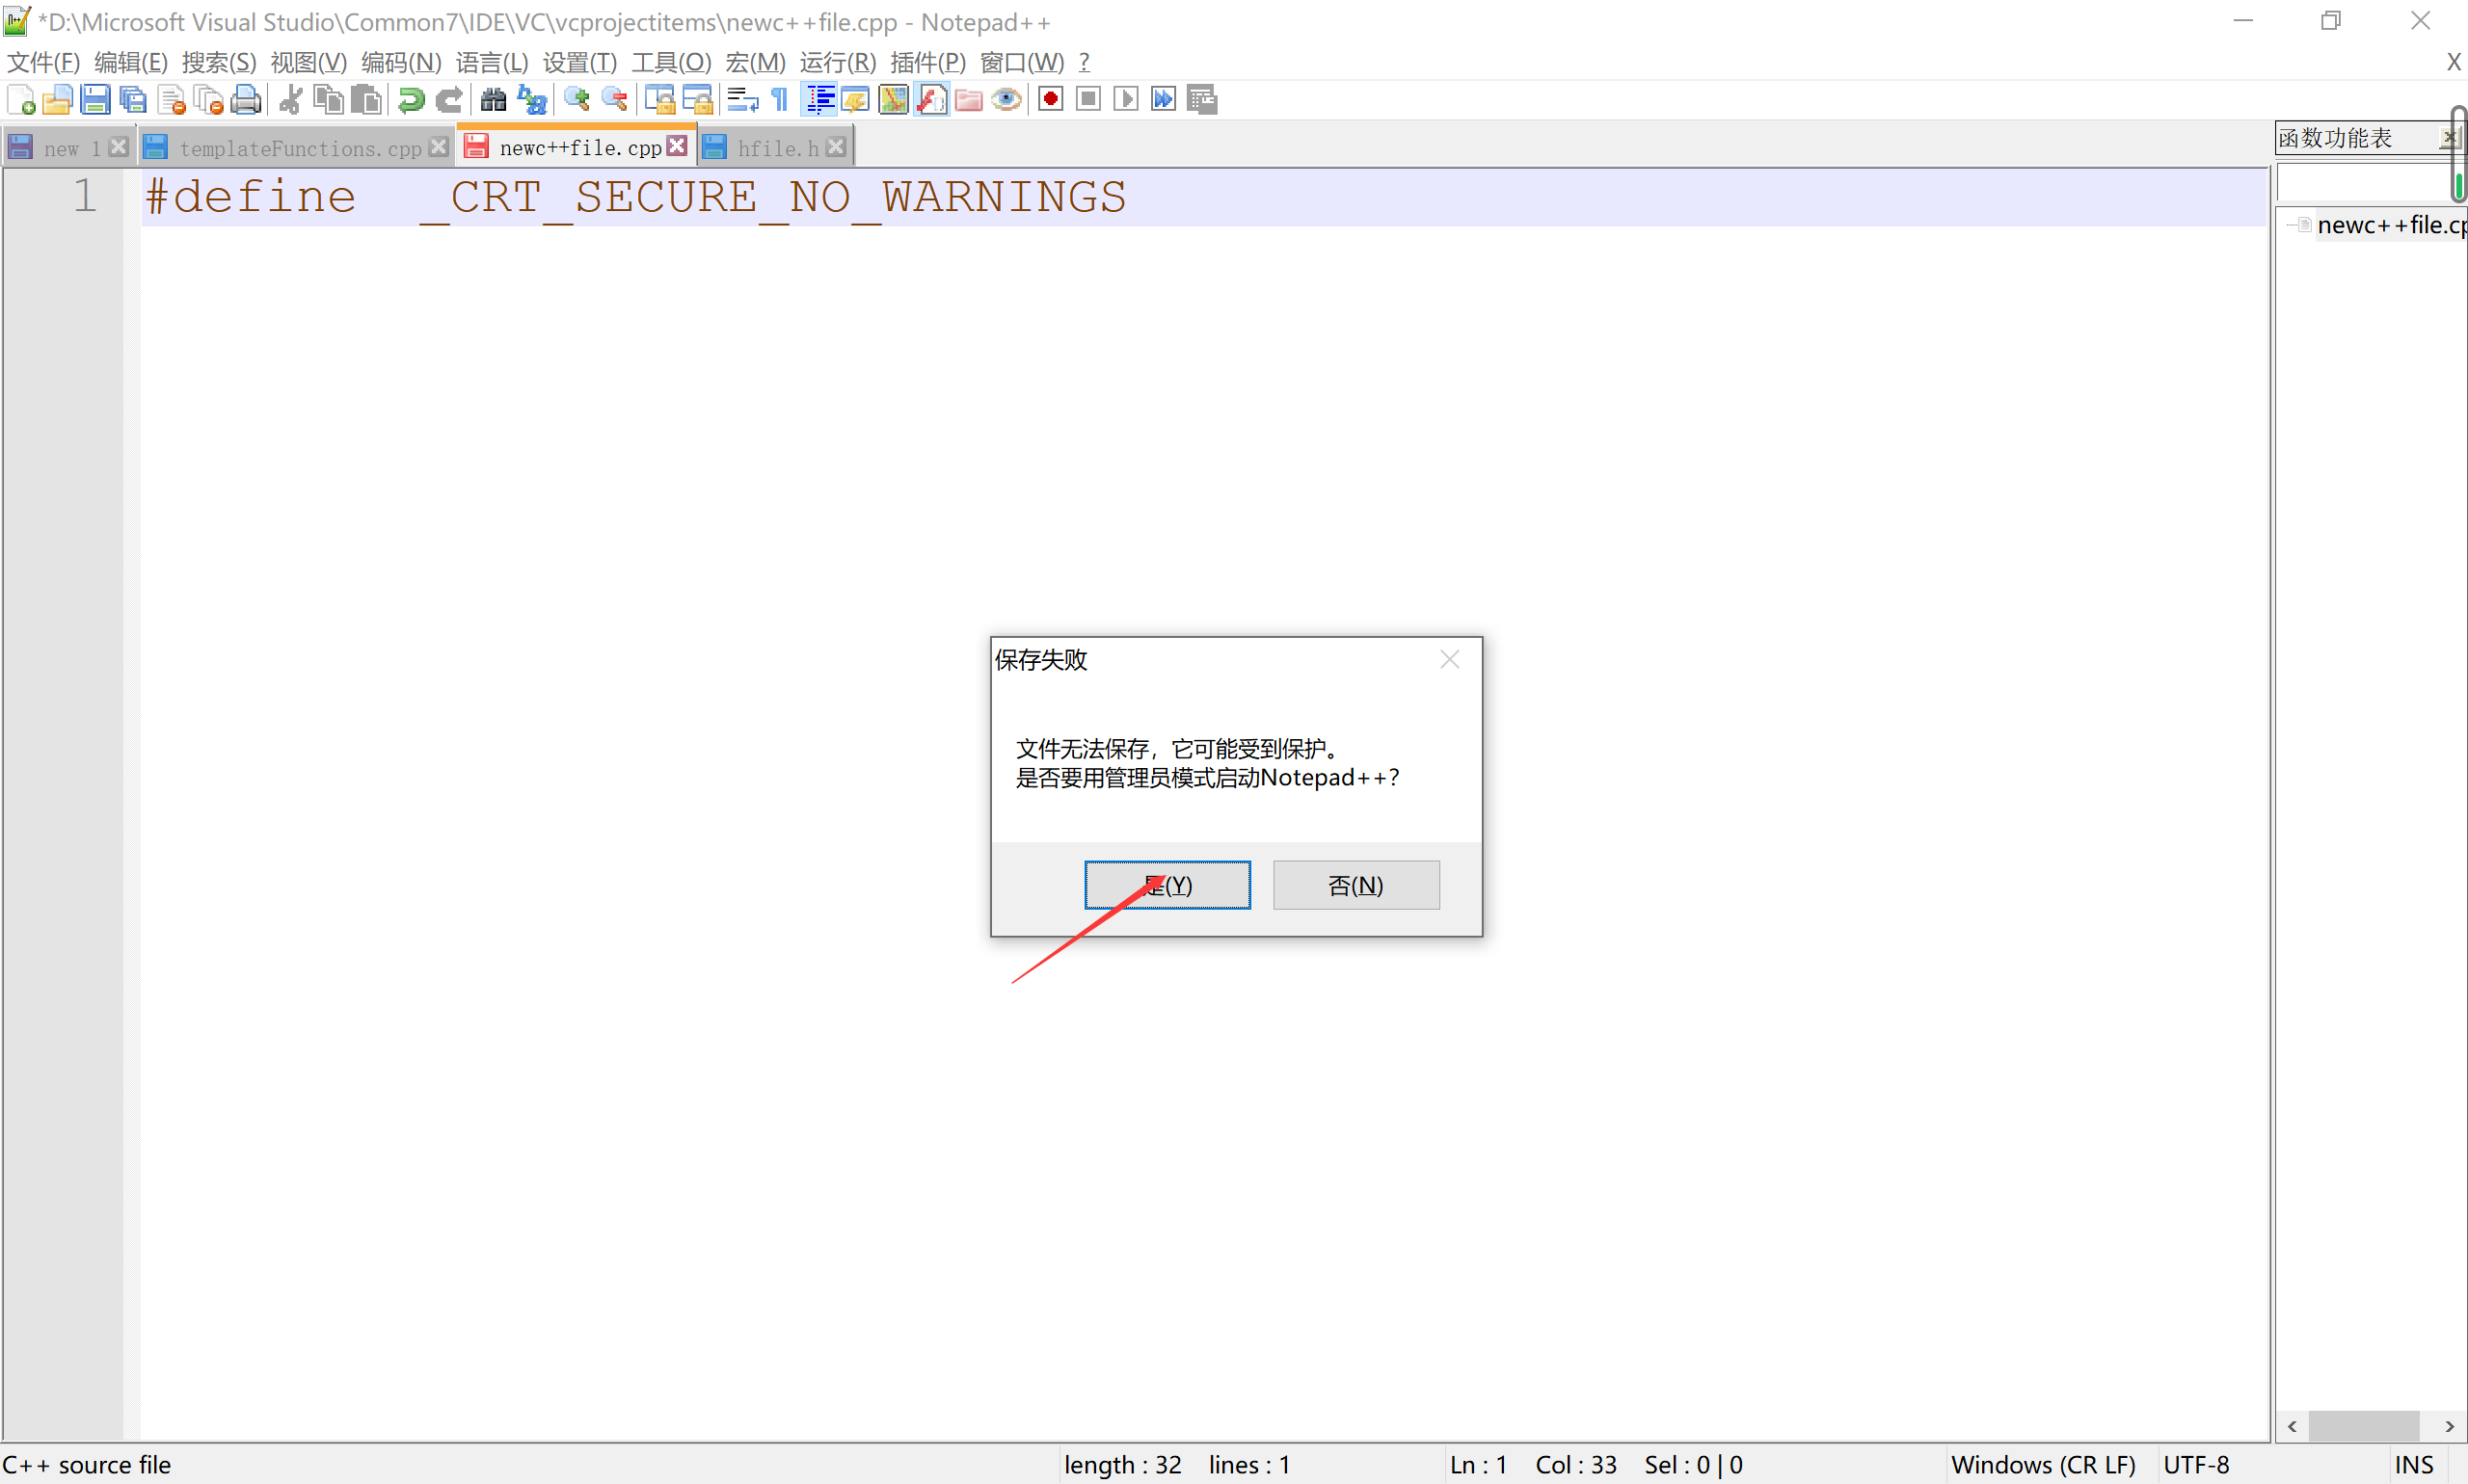Image resolution: width=2468 pixels, height=1484 pixels.
Task: Click the Save All toolbar icon
Action: (x=134, y=99)
